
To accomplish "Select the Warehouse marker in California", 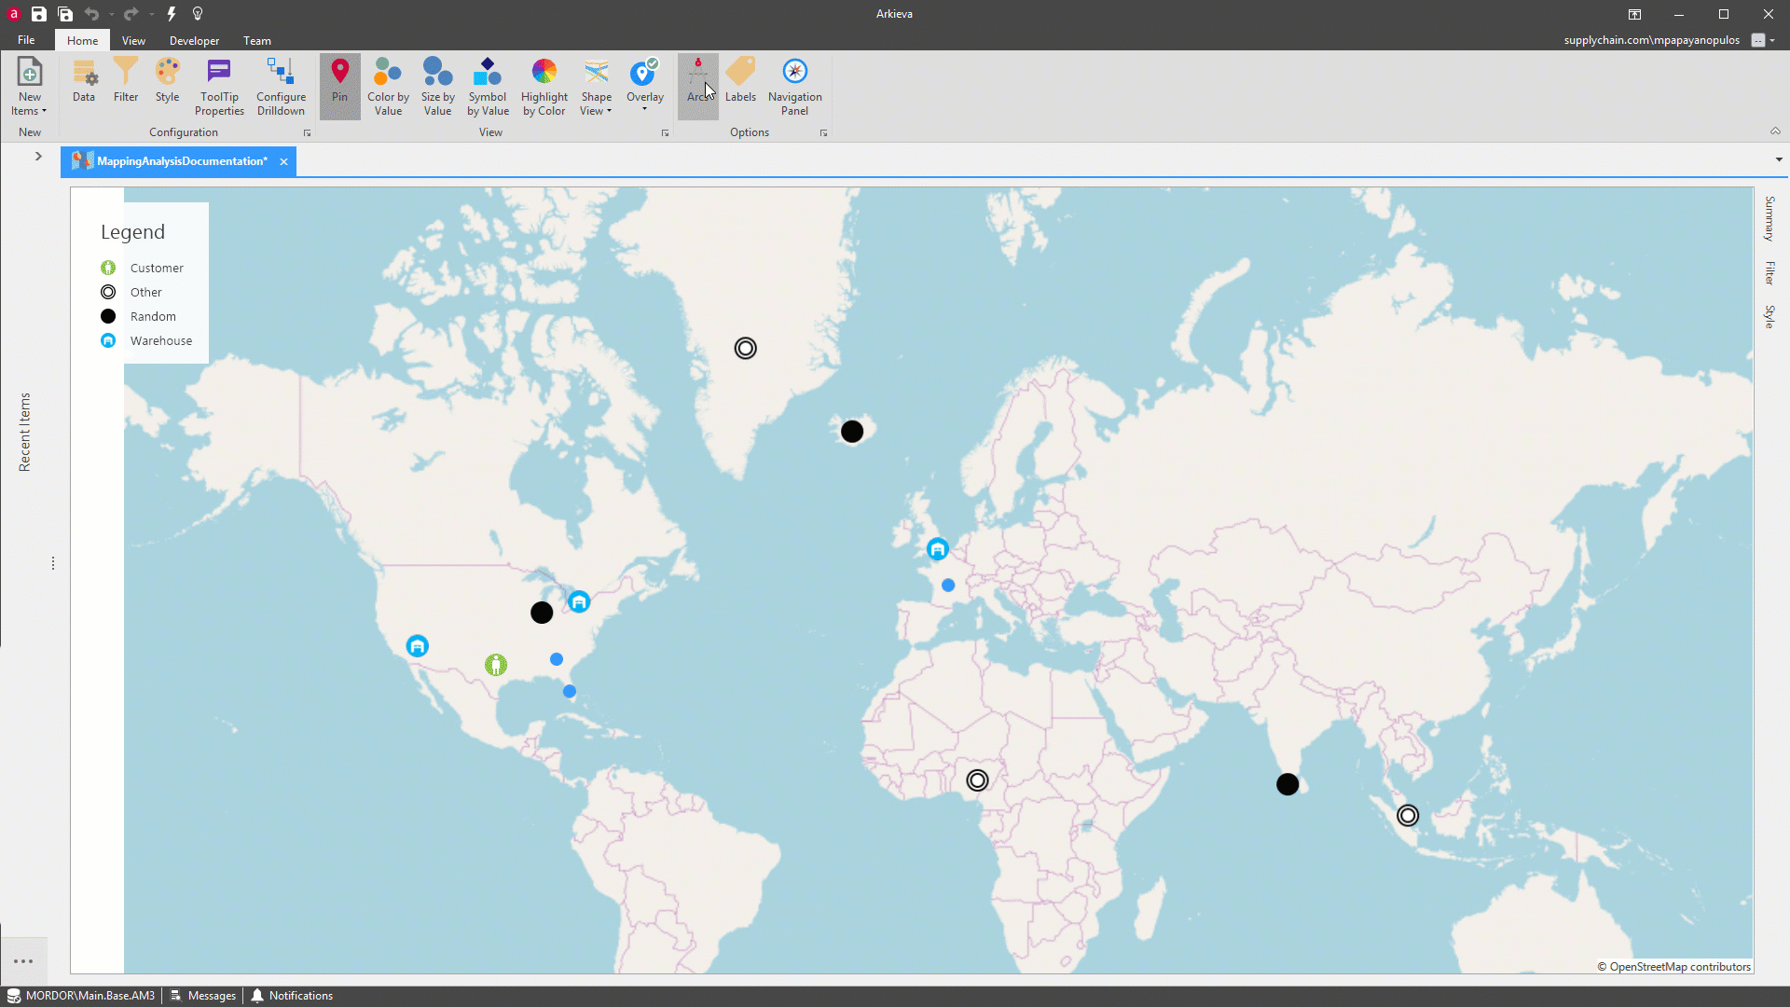I will [418, 645].
